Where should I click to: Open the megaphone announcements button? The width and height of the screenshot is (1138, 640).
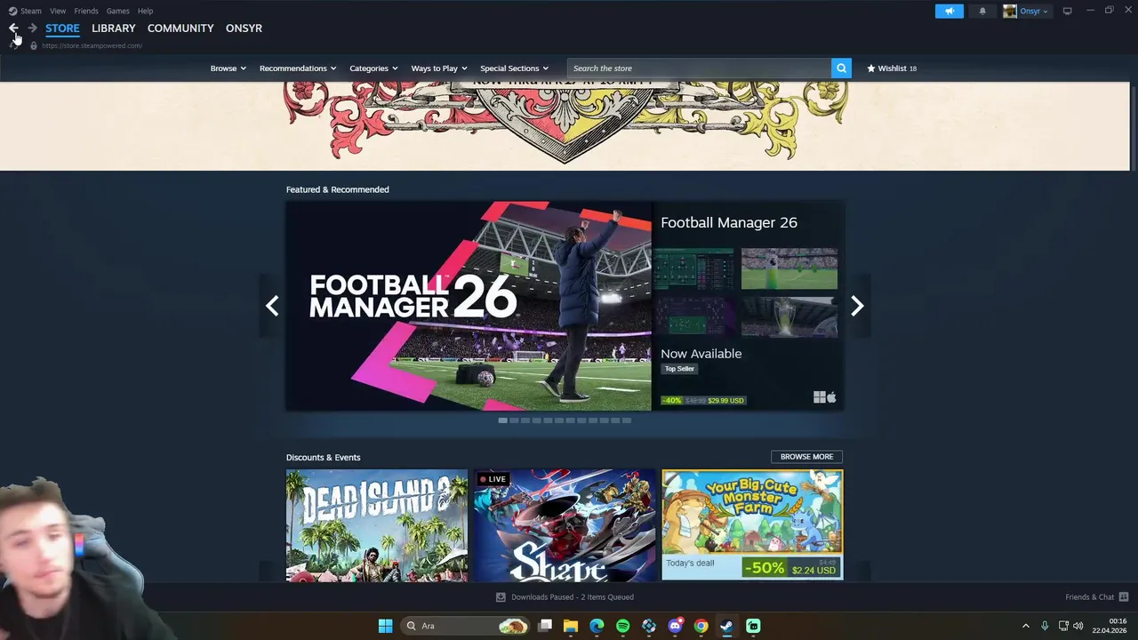click(x=949, y=11)
